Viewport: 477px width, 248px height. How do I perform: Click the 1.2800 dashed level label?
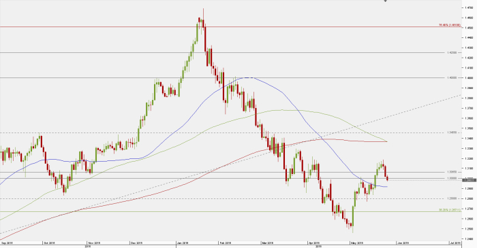(x=452, y=198)
